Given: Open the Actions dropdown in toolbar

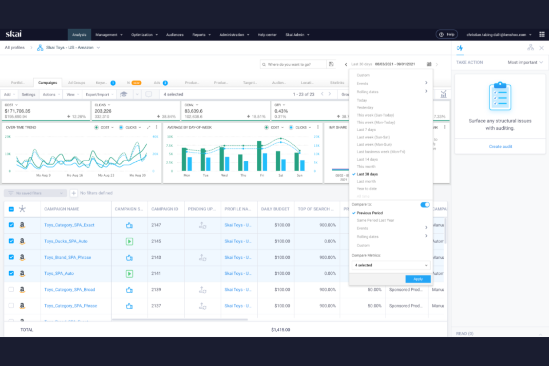Looking at the screenshot, I should [x=51, y=95].
